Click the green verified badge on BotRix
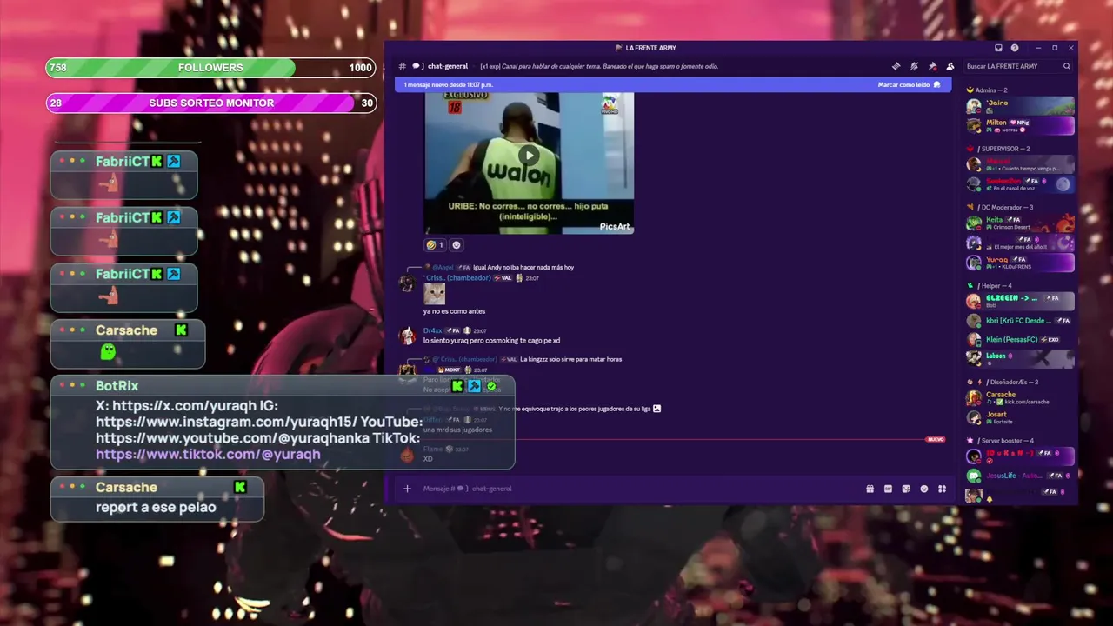 (491, 386)
